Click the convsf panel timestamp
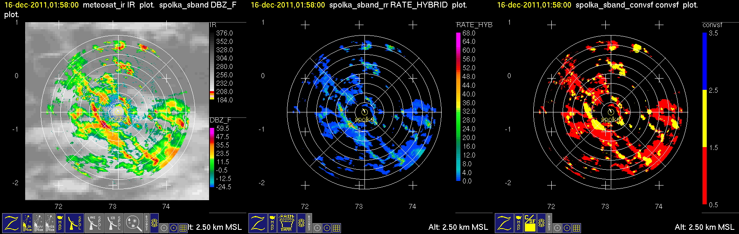 point(534,5)
